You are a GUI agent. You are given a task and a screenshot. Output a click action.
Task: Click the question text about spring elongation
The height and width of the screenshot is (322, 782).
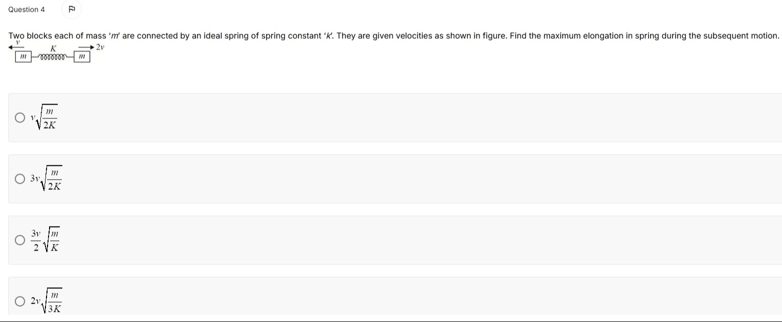pos(394,36)
